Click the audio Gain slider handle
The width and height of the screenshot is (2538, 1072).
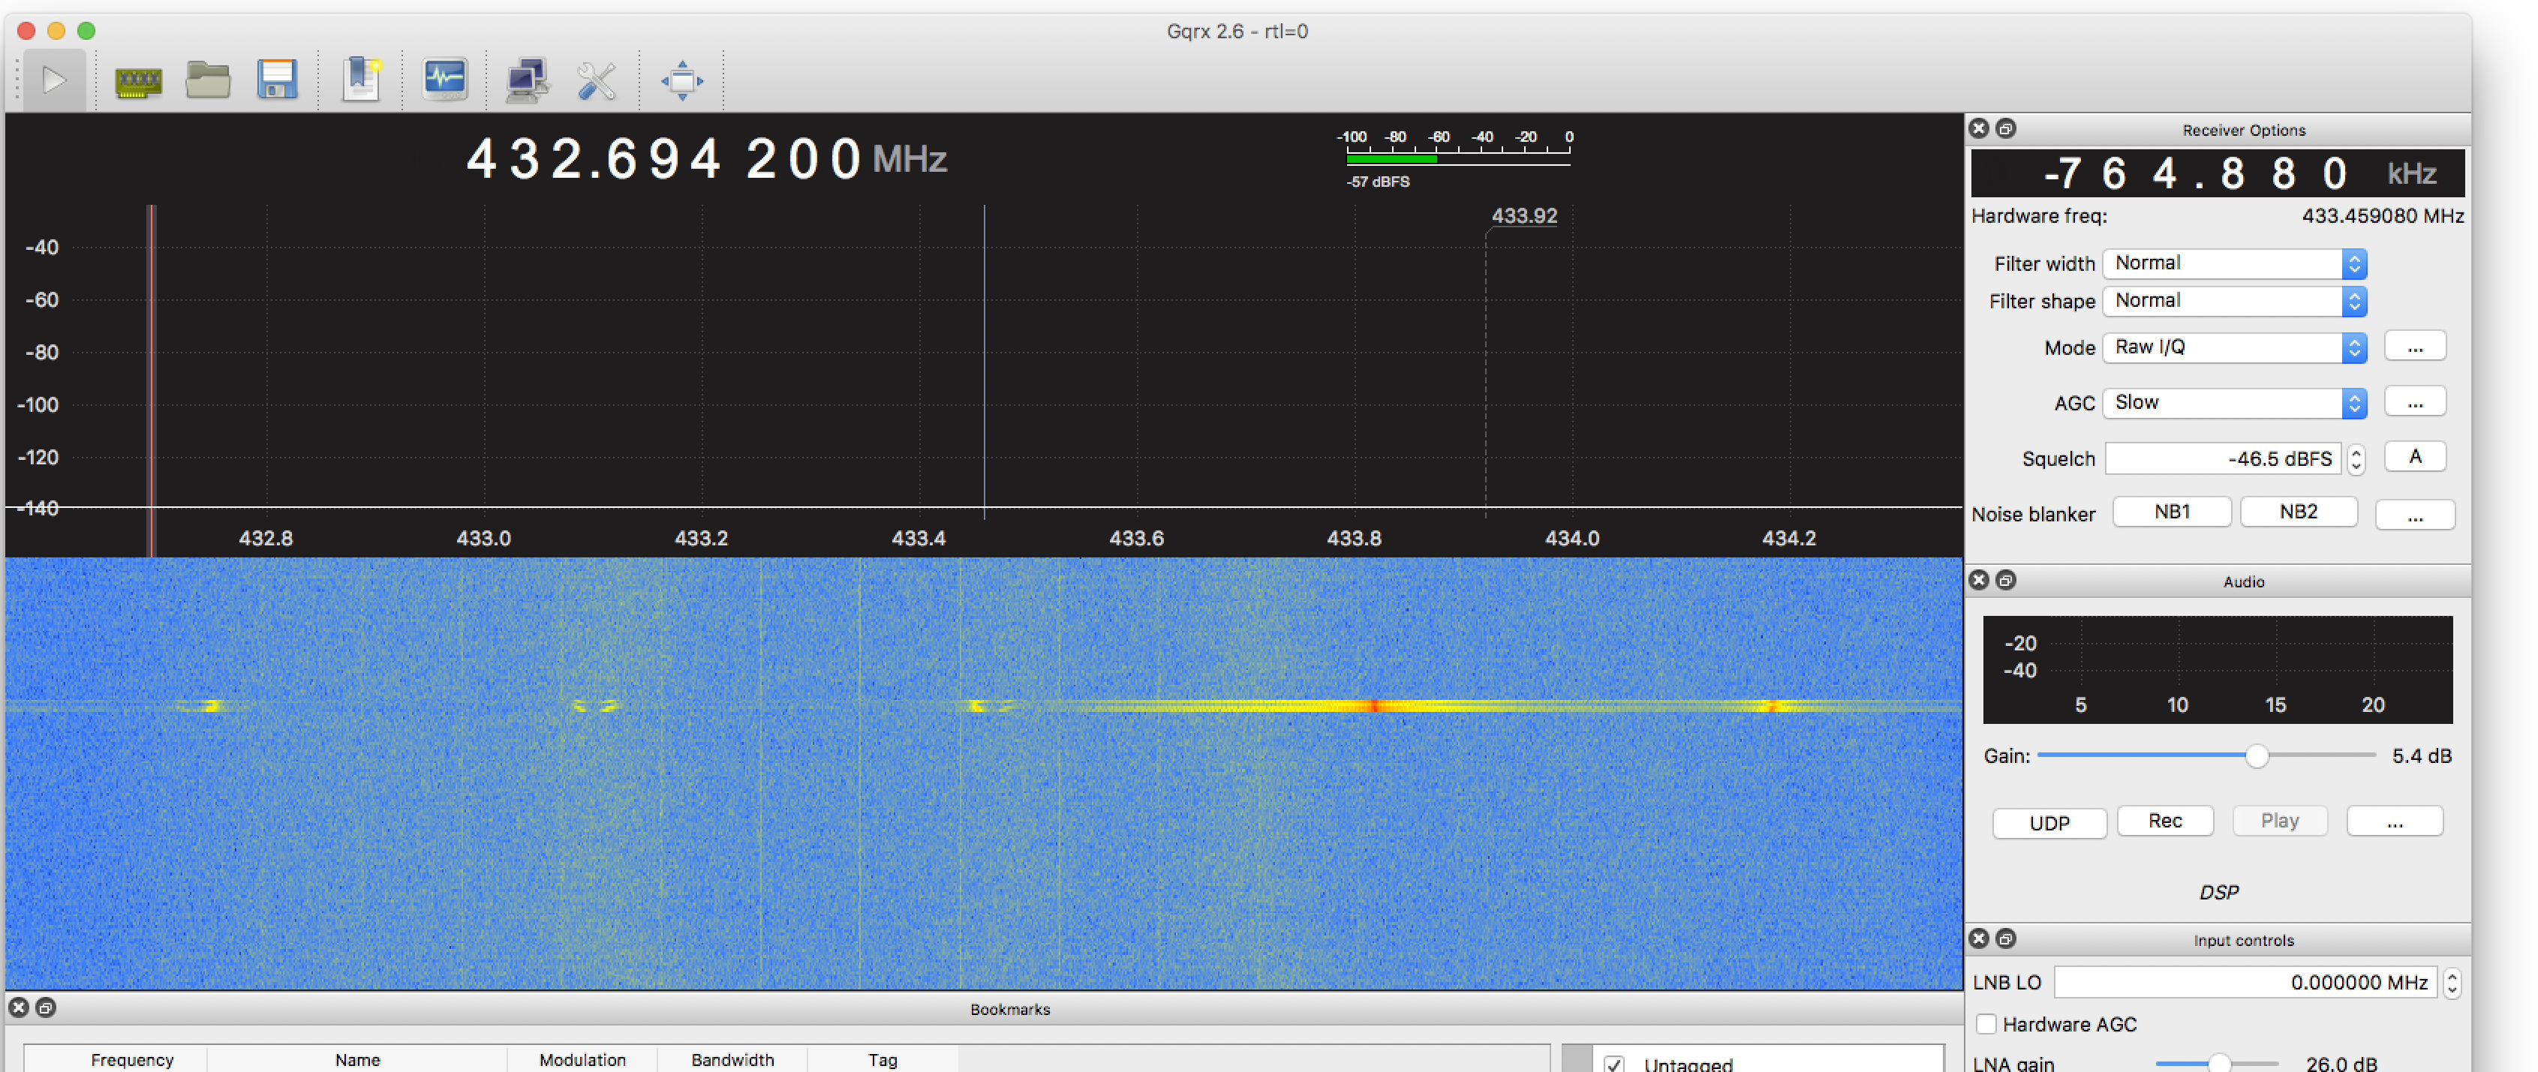coord(2257,755)
